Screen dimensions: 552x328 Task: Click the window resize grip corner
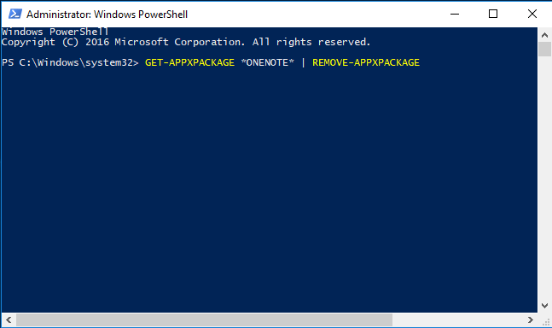pos(545,320)
